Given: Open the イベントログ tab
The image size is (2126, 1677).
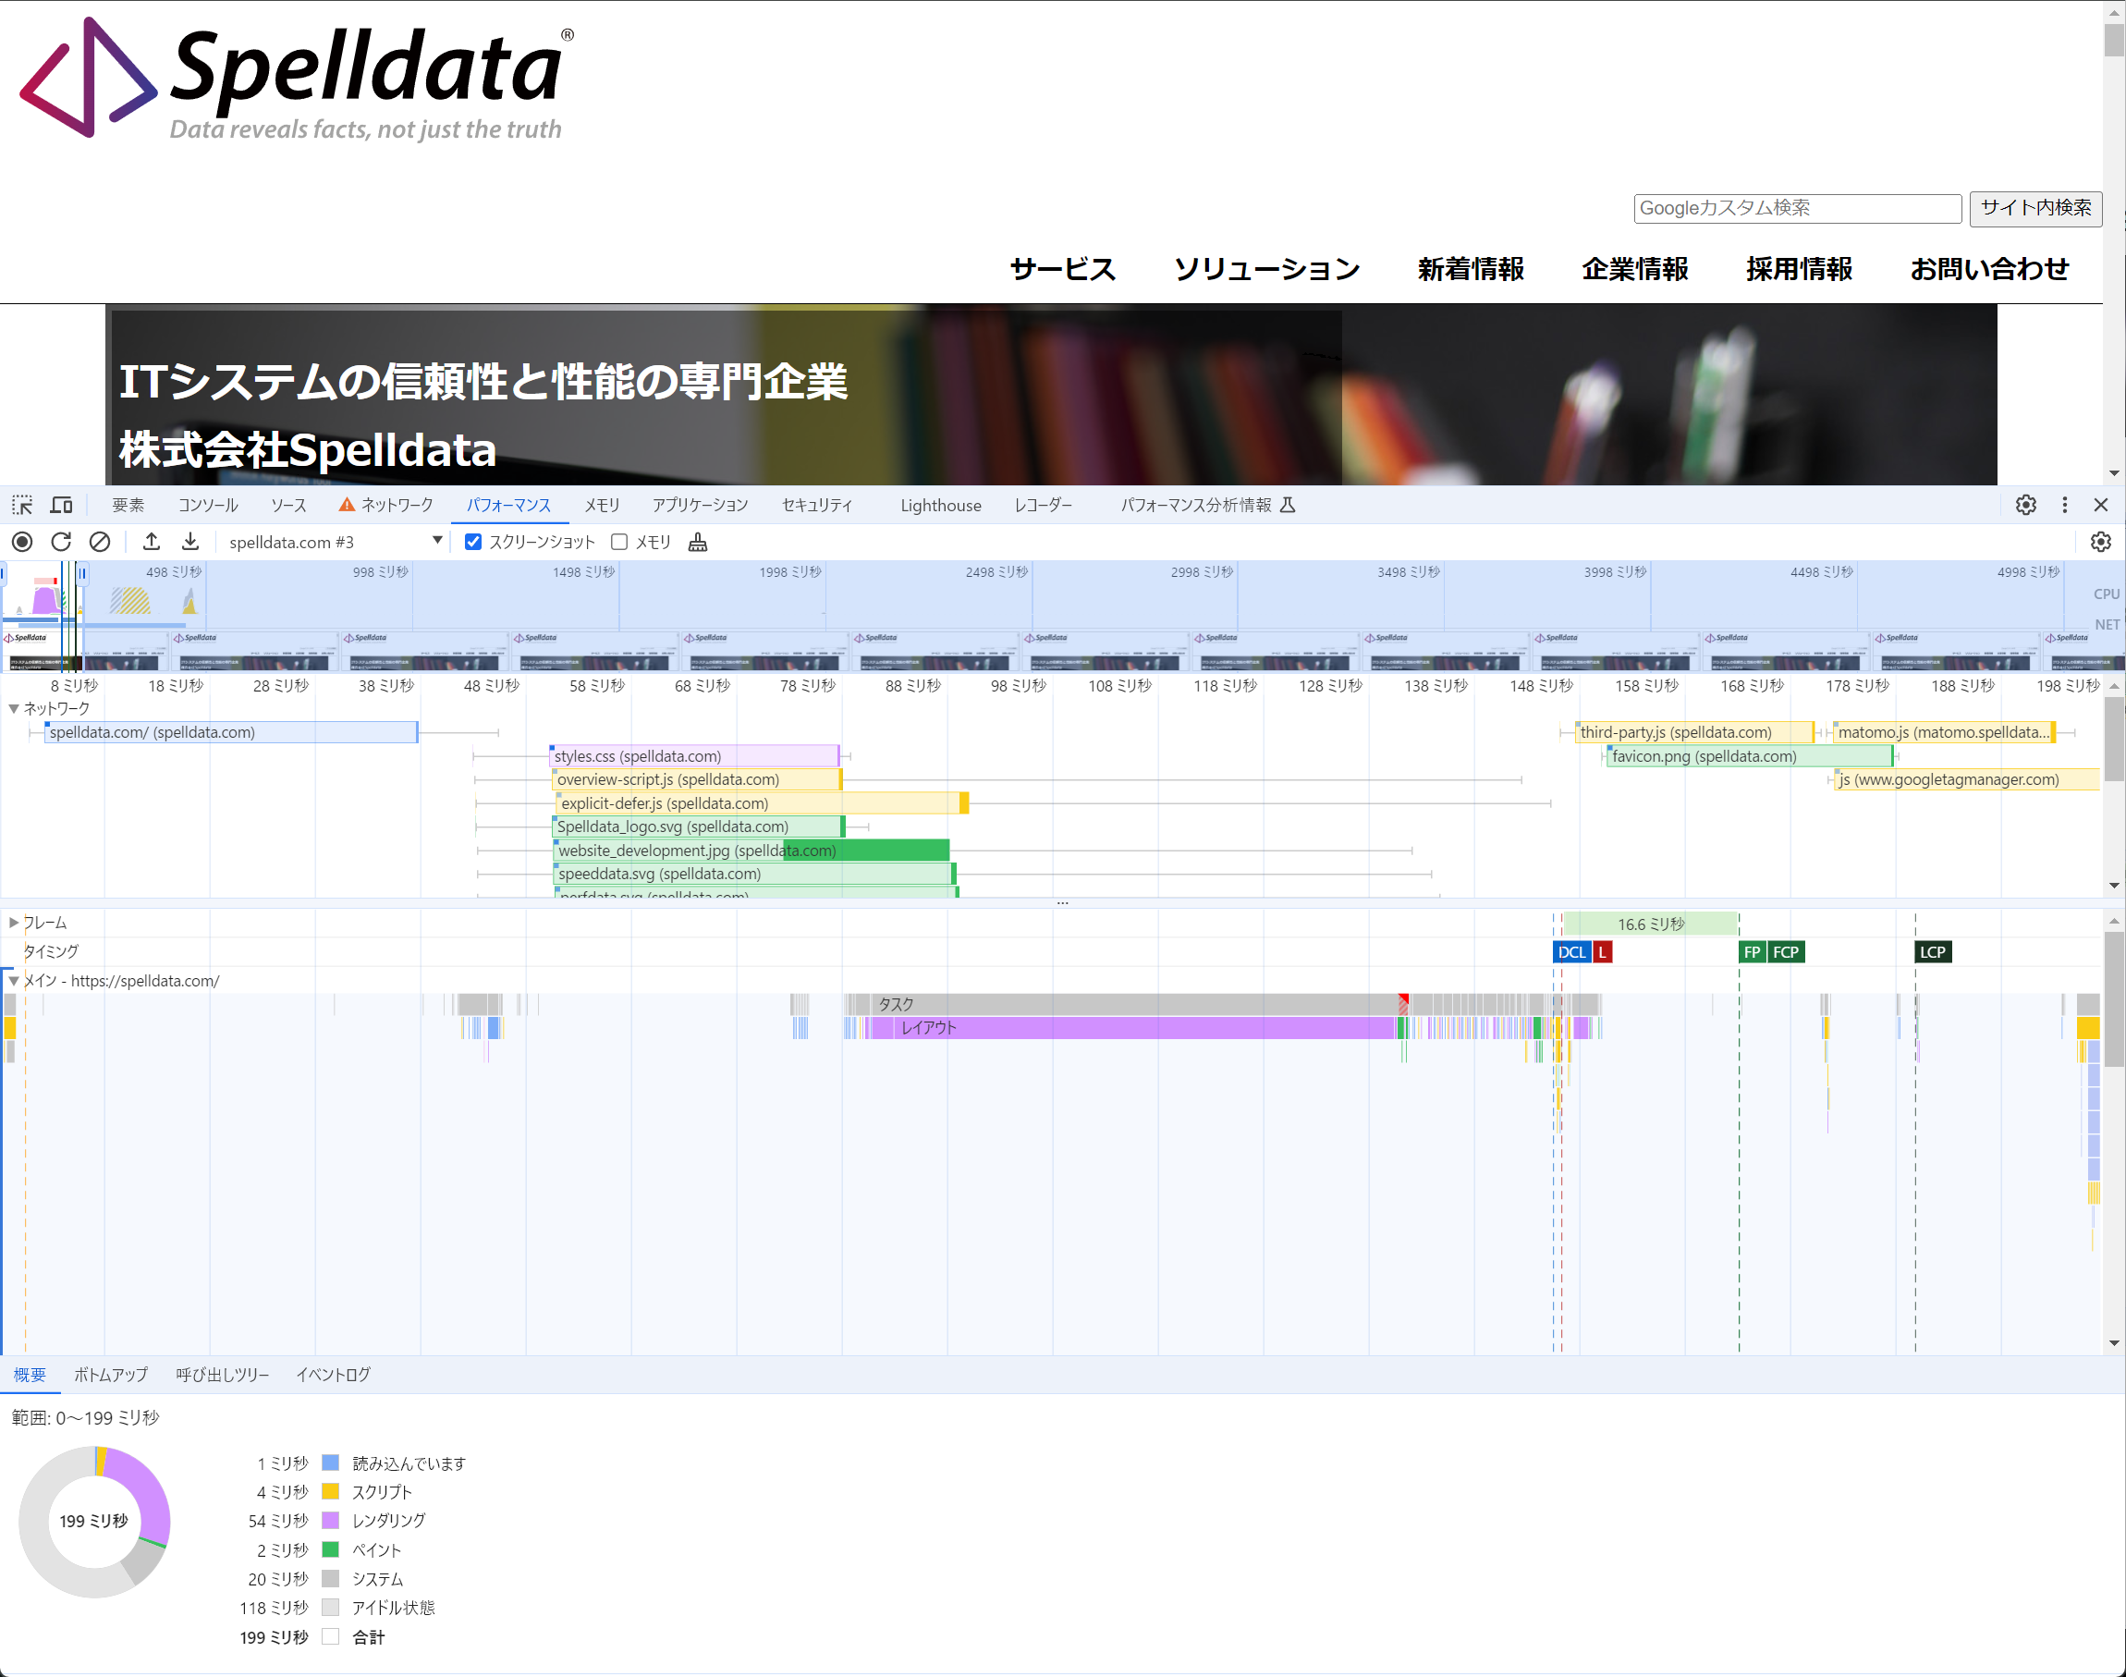Looking at the screenshot, I should click(334, 1375).
